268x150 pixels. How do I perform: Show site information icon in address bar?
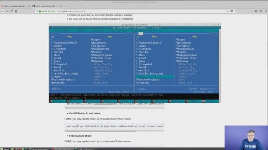[x=37, y=11]
